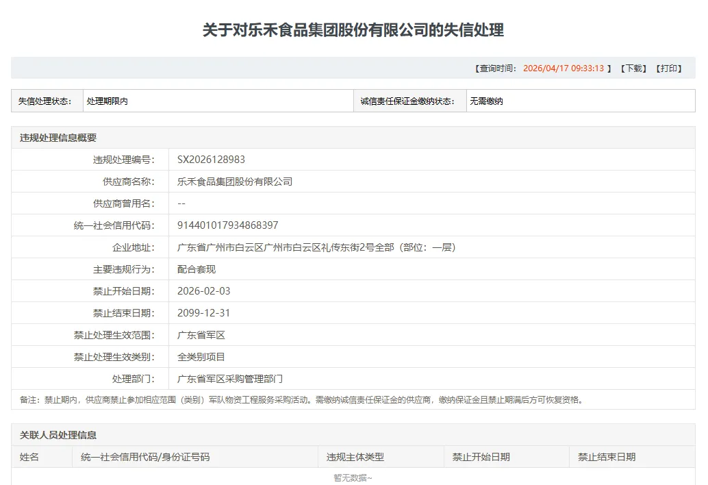The image size is (708, 485).
Task: Click the 禁止结束日期 row label in summary
Action: 124,313
